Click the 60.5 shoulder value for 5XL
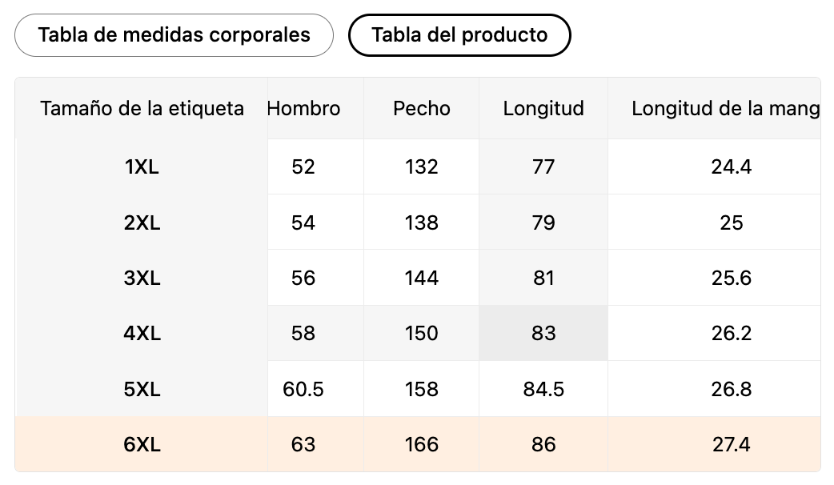834x485 pixels. (x=303, y=390)
